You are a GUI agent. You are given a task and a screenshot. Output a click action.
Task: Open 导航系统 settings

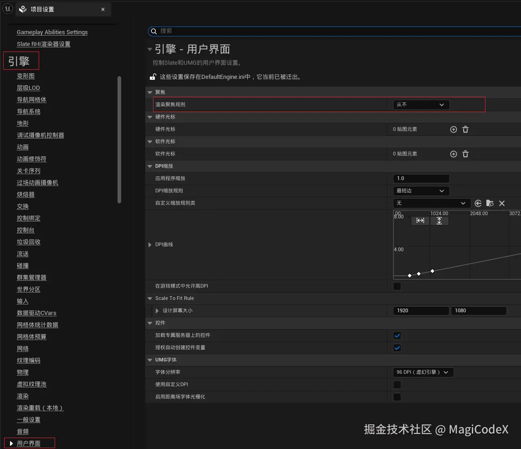(x=29, y=112)
